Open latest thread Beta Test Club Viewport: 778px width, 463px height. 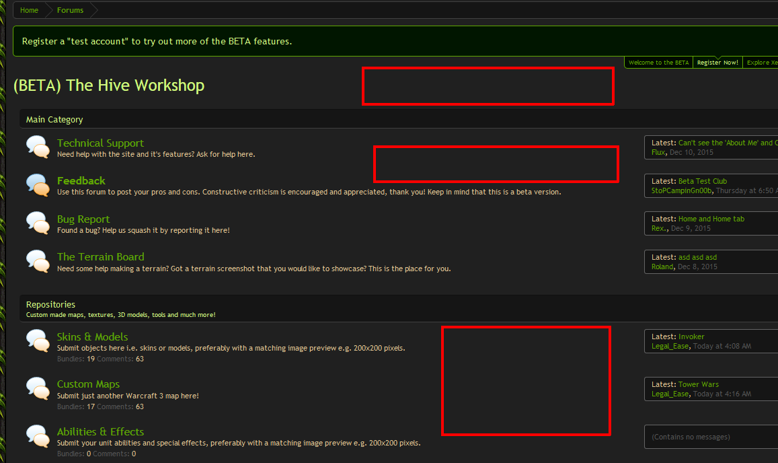(x=703, y=181)
